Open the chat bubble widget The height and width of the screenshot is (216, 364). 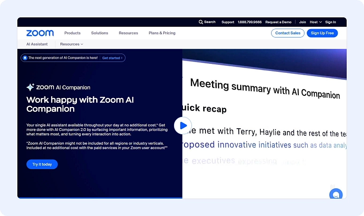pyautogui.click(x=336, y=194)
